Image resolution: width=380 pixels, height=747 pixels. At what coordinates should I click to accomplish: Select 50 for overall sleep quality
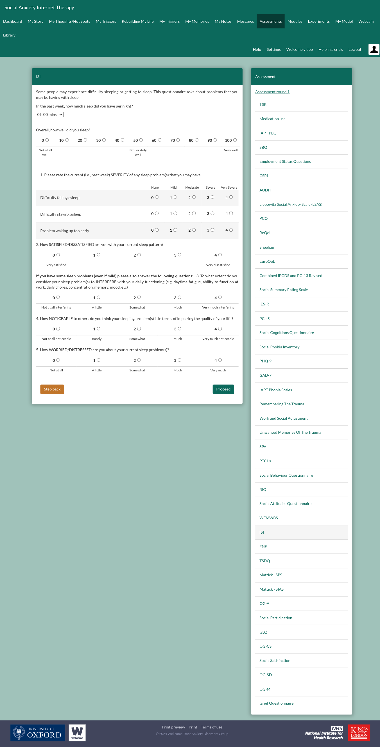click(141, 140)
